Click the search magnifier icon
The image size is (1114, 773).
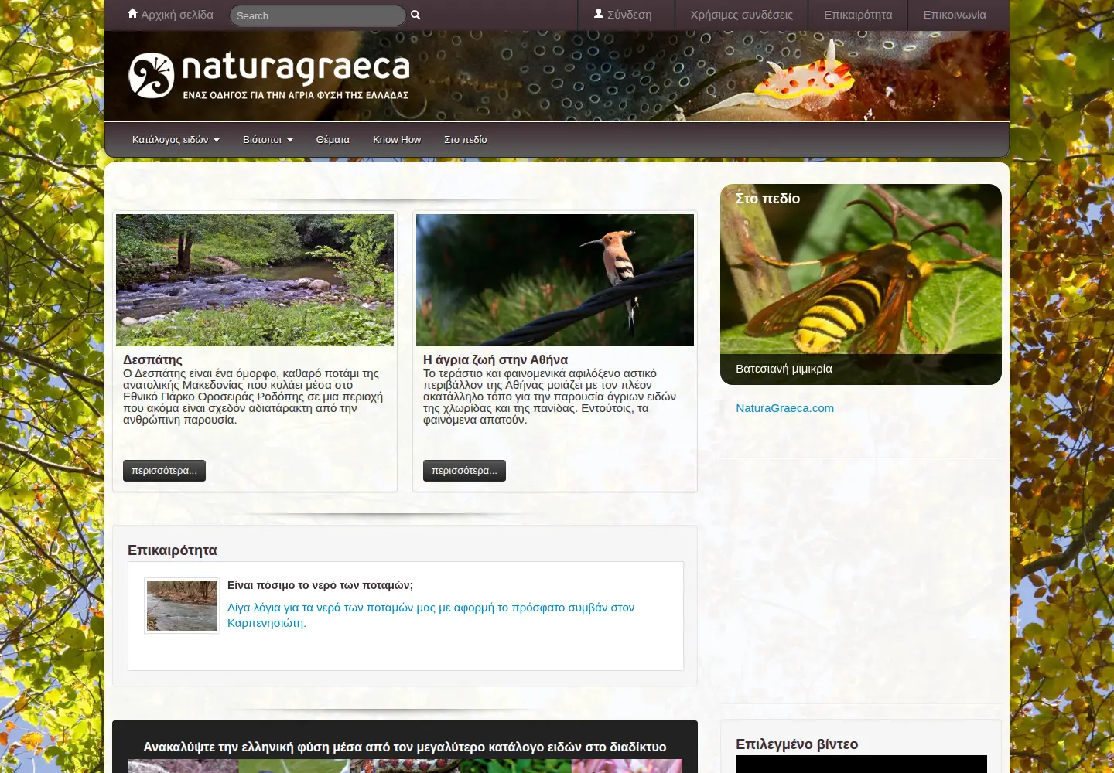coord(415,15)
